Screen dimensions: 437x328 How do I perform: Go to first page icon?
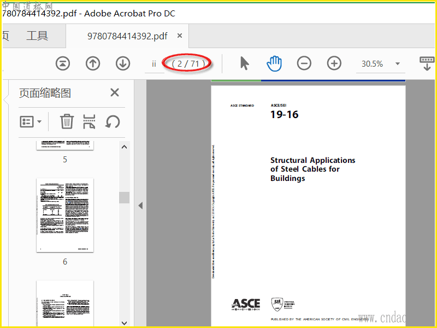point(63,63)
